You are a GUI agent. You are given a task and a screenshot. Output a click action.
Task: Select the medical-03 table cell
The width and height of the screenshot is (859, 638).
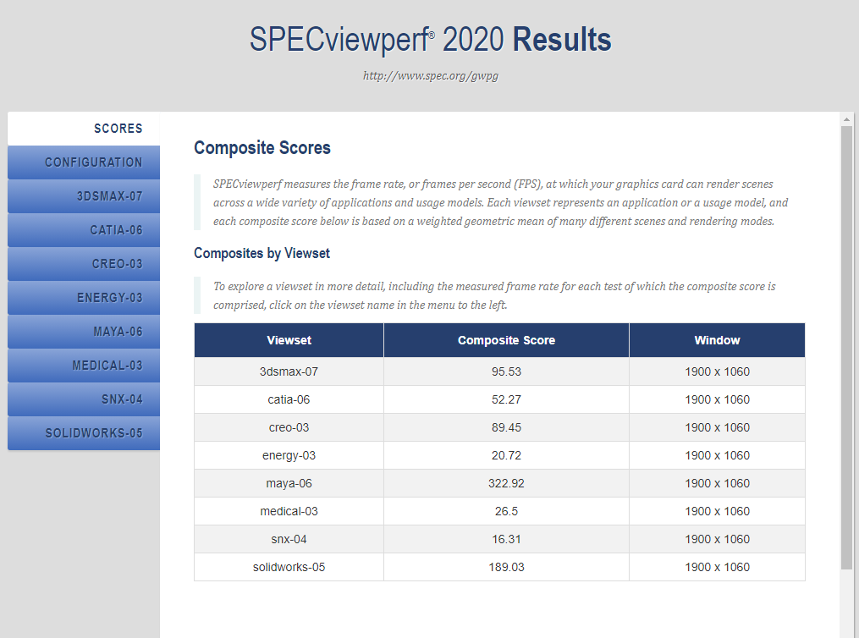point(289,511)
